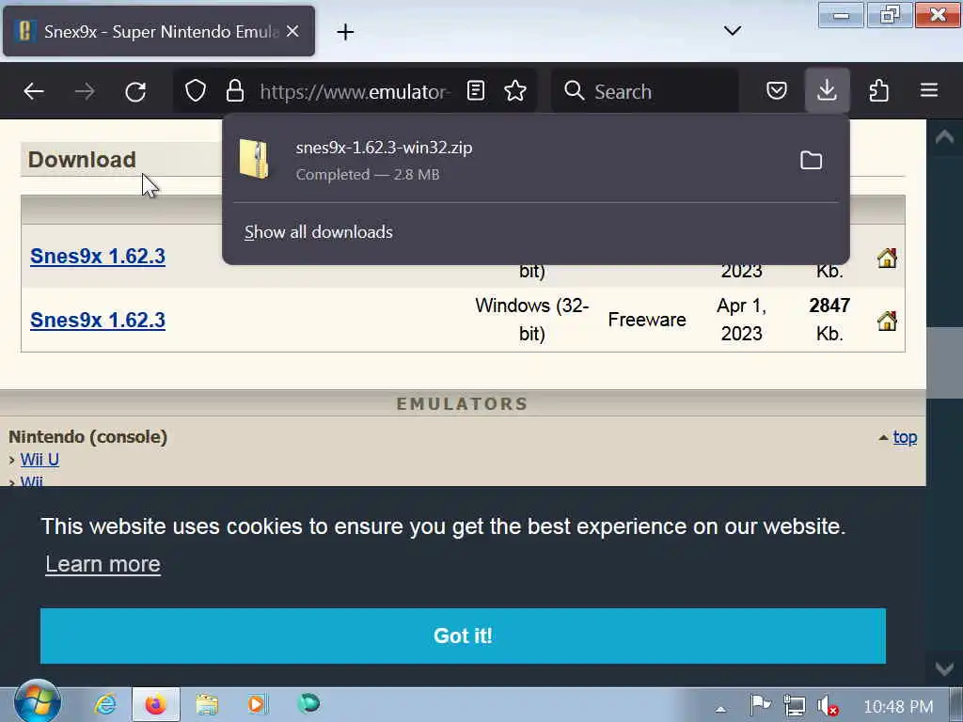This screenshot has height=722, width=963.
Task: Open network tray icon
Action: 794,706
